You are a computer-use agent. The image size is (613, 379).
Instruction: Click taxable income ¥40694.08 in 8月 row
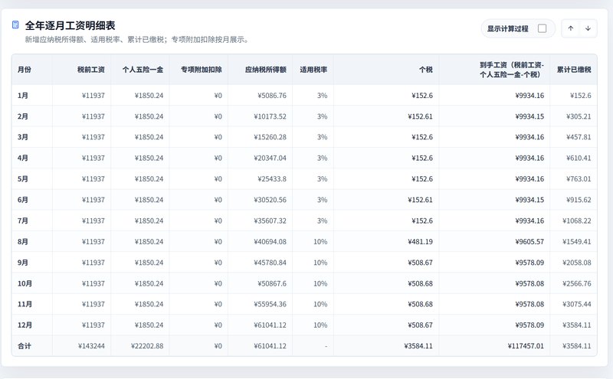[x=270, y=242]
